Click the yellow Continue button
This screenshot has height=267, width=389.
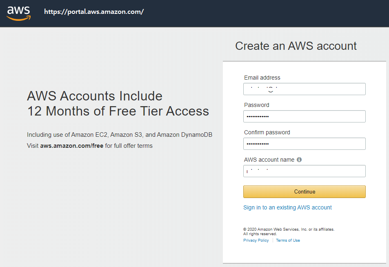(x=305, y=191)
